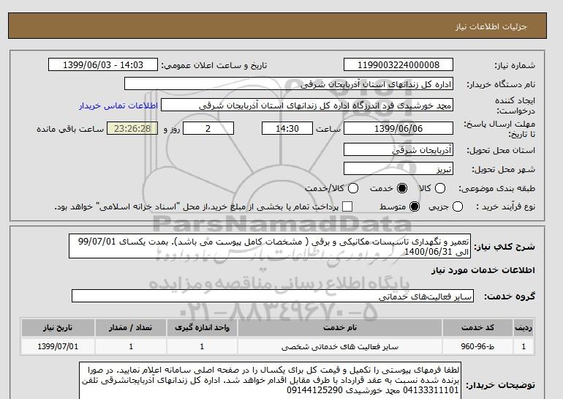Viewport: 563px width, 399px height.
Task: Click the کد خدمت column header
Action: click(477, 327)
